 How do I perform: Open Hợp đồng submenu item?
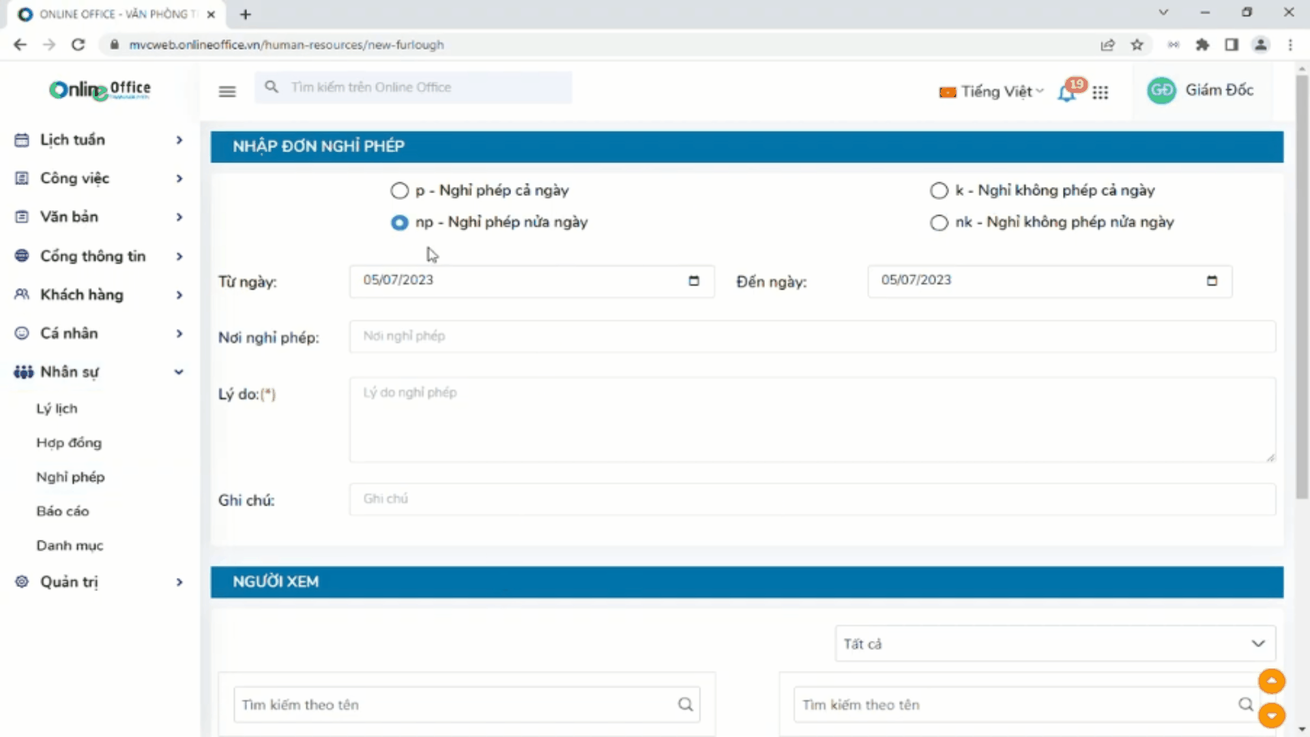69,443
